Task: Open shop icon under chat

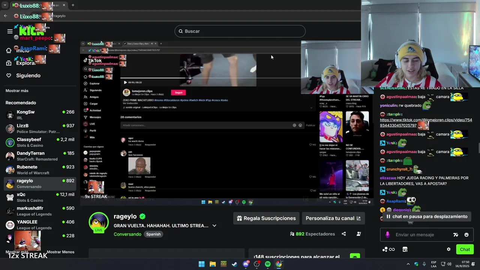Action: coord(405,249)
